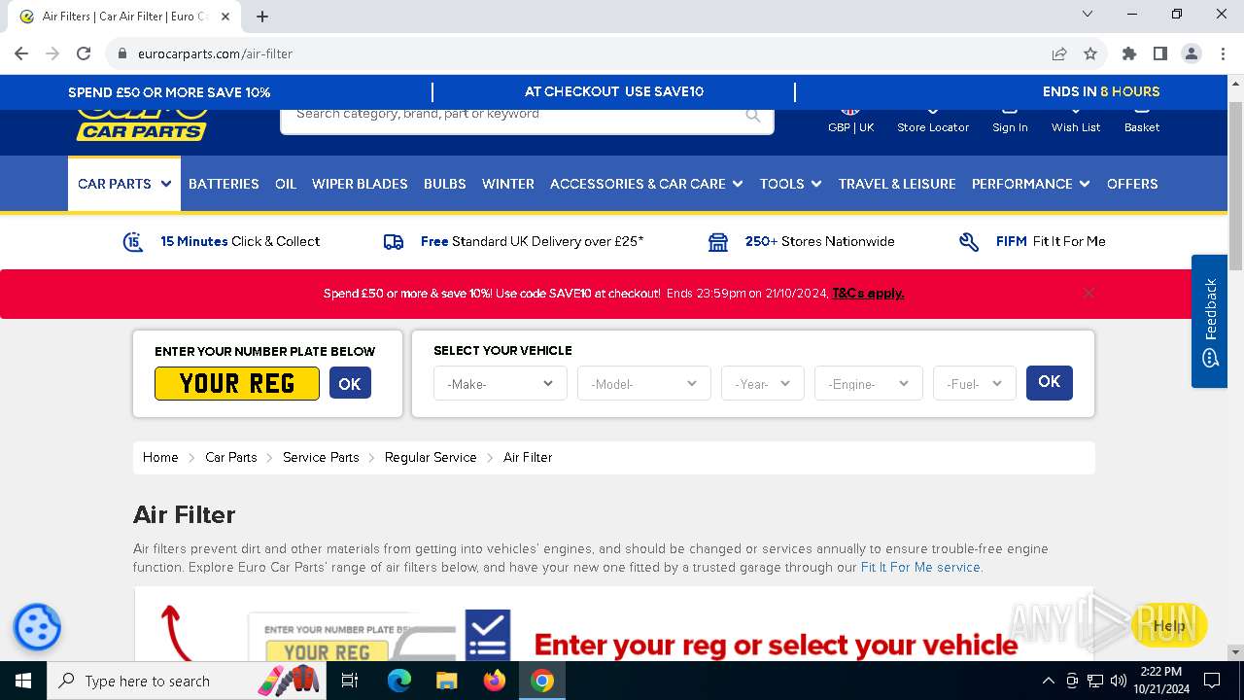1244x700 pixels.
Task: Open Offers page
Action: point(1132,184)
